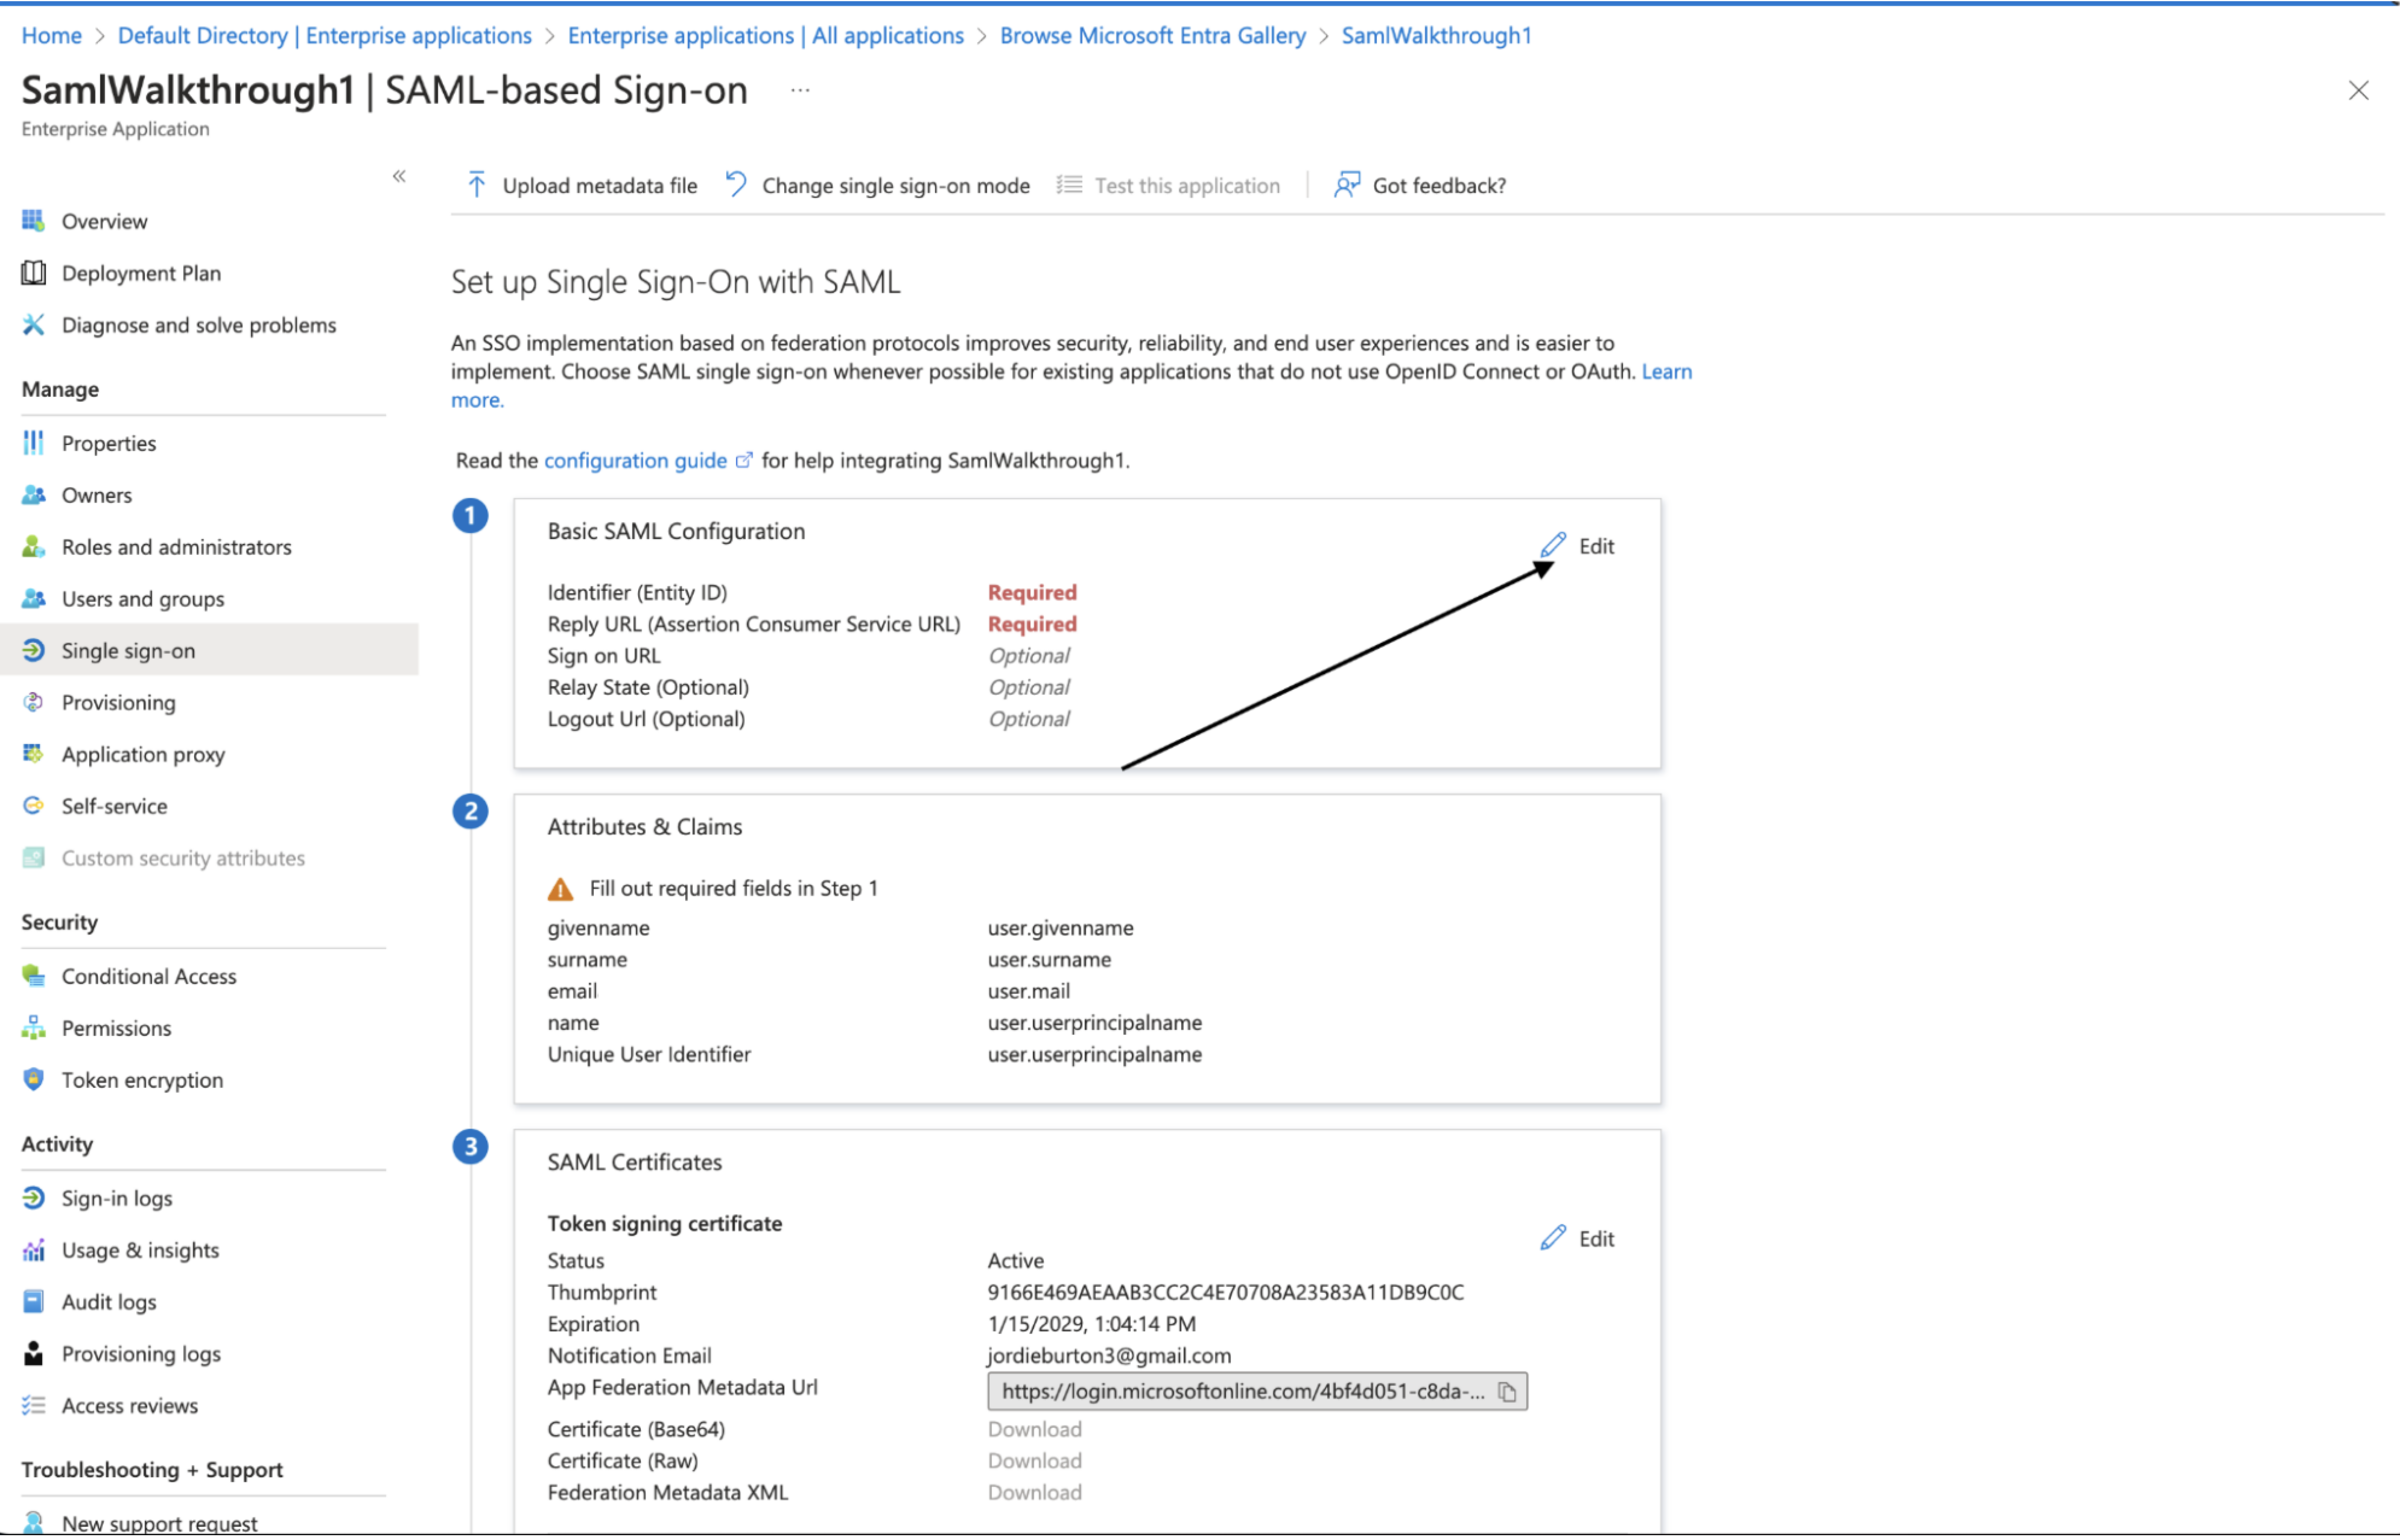Click the Conditional Access icon
2400x1540 pixels.
tap(33, 976)
